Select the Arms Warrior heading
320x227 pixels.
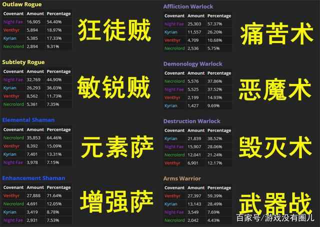[x=182, y=178]
